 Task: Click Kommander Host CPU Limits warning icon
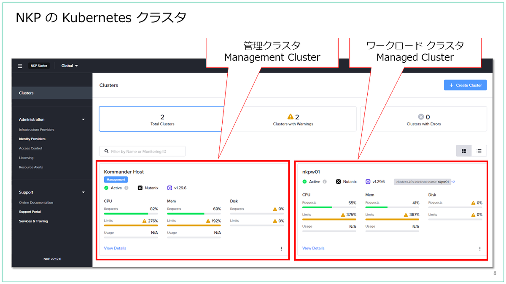tap(145, 220)
